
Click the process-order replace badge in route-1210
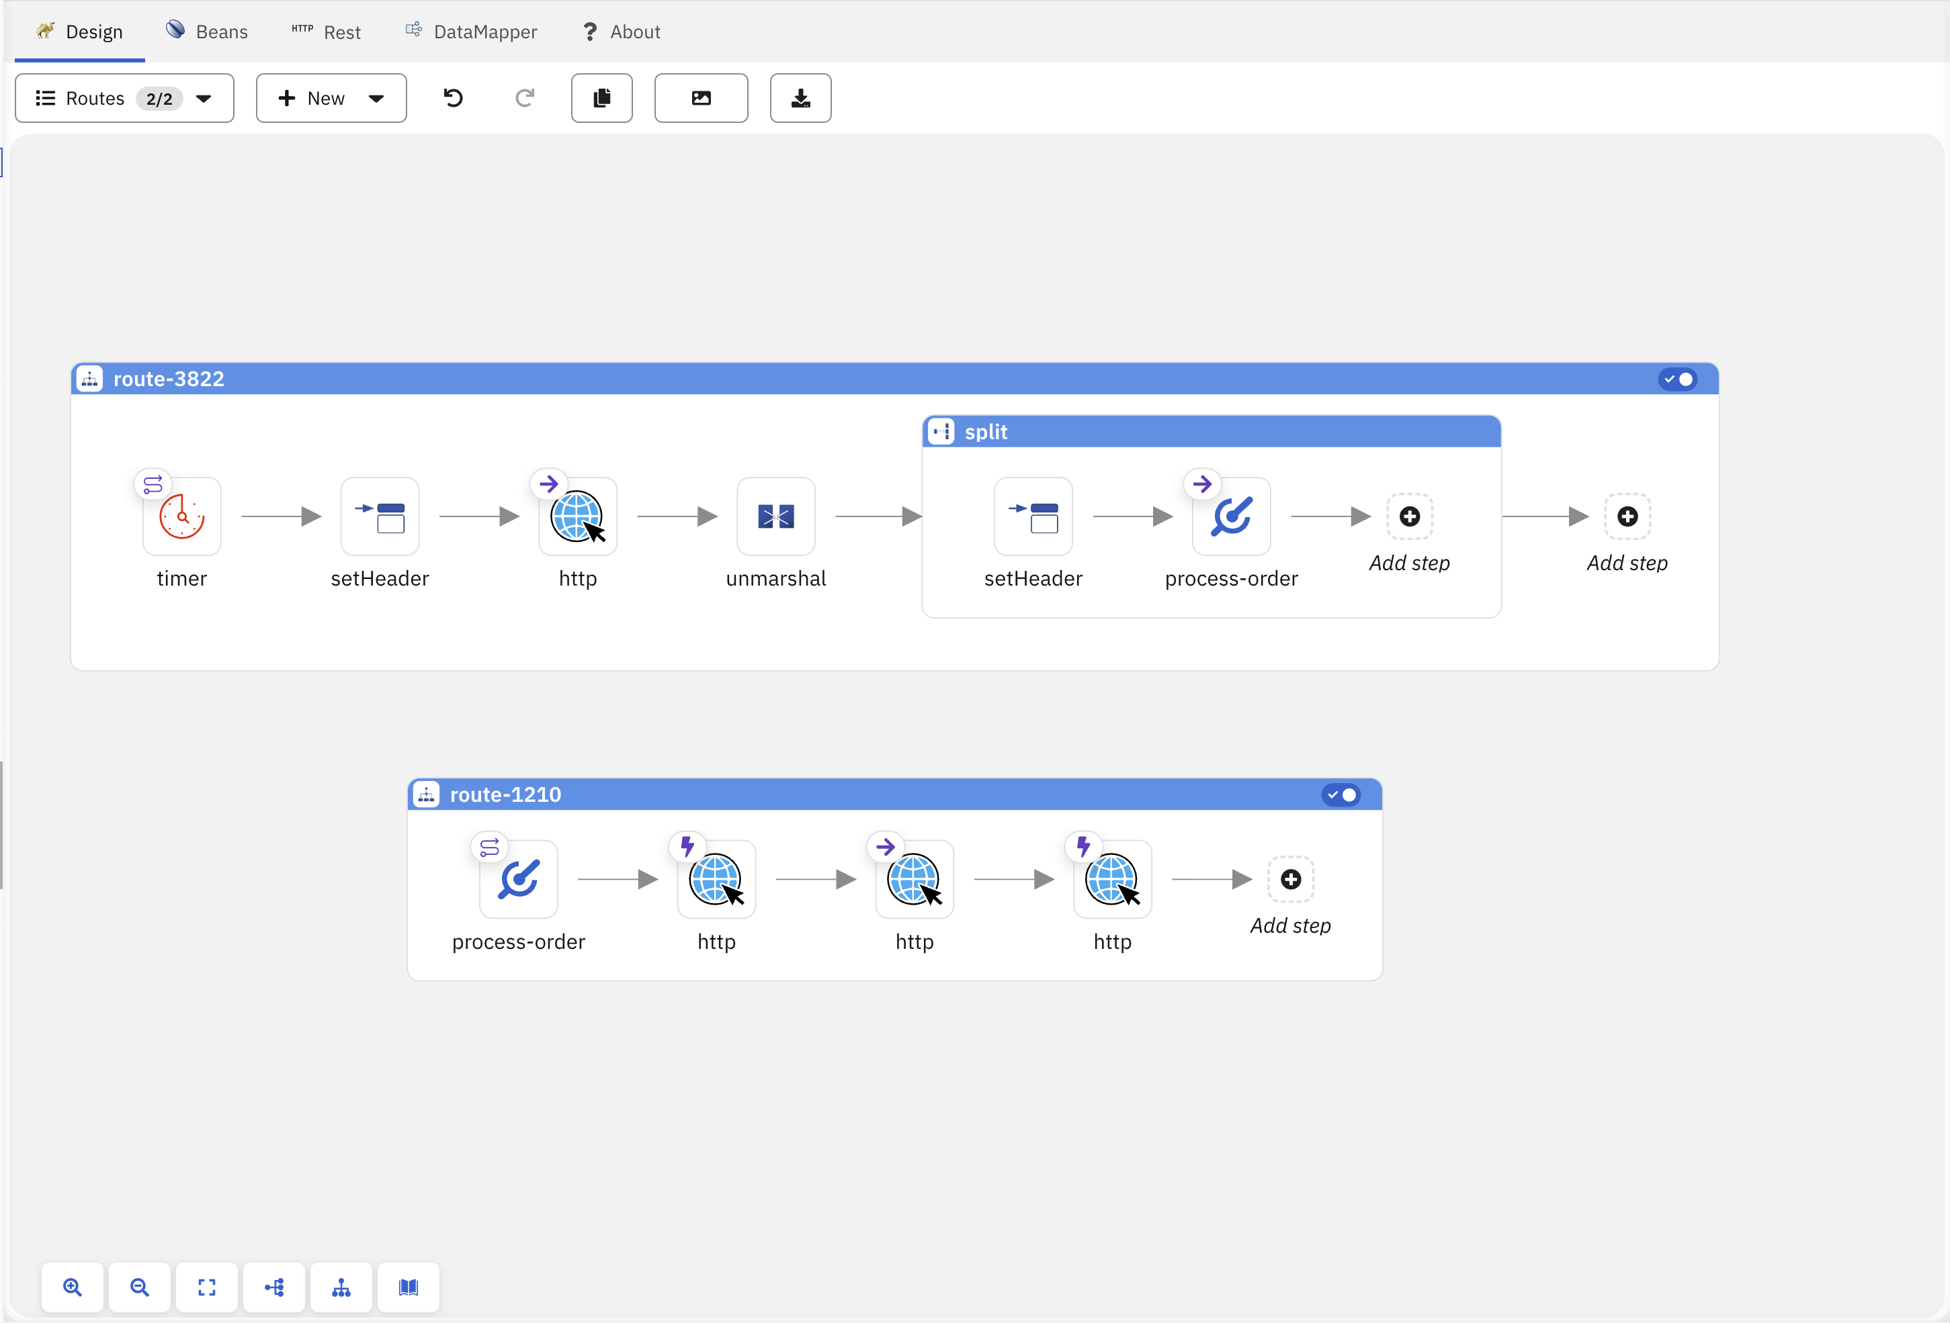[x=489, y=848]
